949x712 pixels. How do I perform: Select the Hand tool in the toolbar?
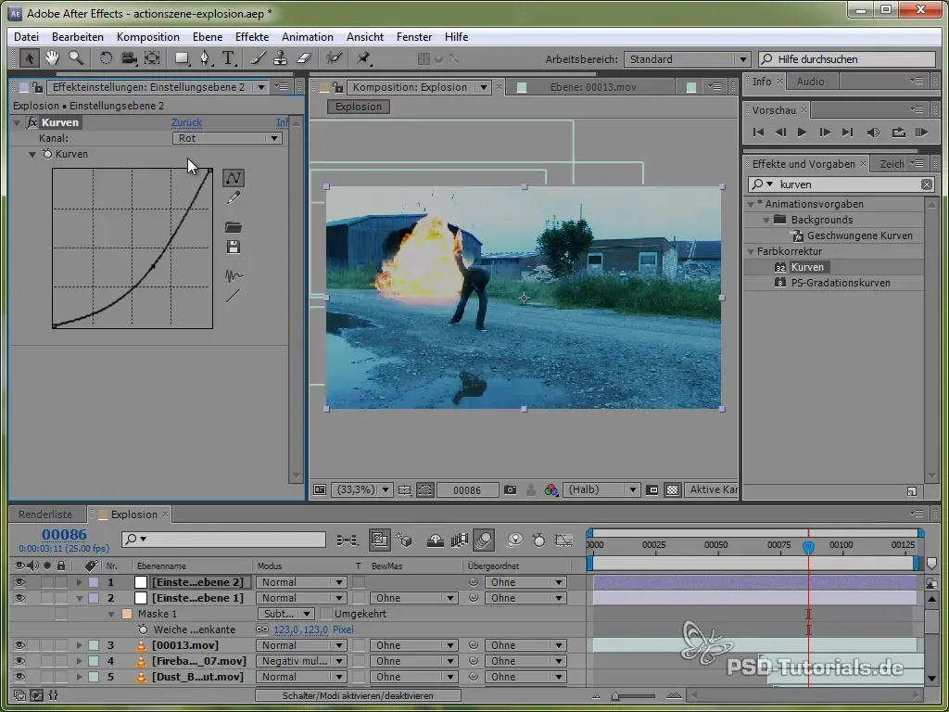52,58
